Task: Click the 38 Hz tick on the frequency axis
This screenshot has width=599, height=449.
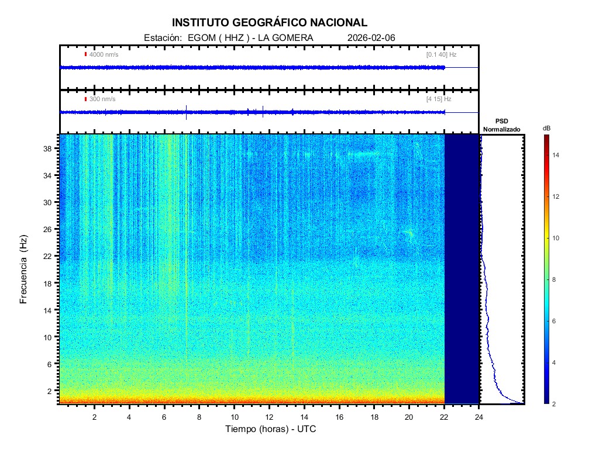Action: [49, 148]
